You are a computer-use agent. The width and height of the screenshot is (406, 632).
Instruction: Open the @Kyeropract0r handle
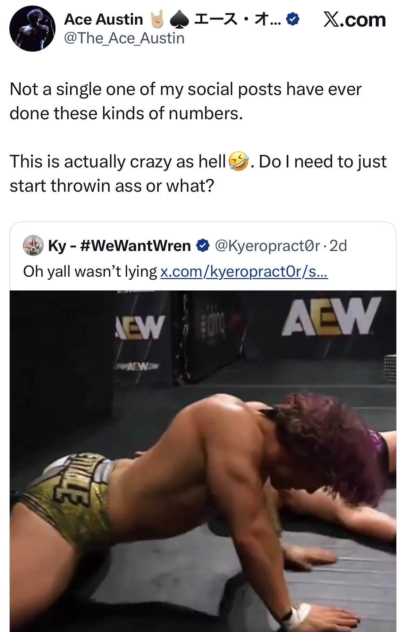click(267, 246)
